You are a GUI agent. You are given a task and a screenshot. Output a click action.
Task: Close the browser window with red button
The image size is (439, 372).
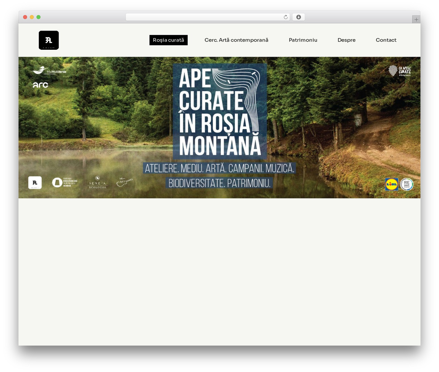point(25,17)
